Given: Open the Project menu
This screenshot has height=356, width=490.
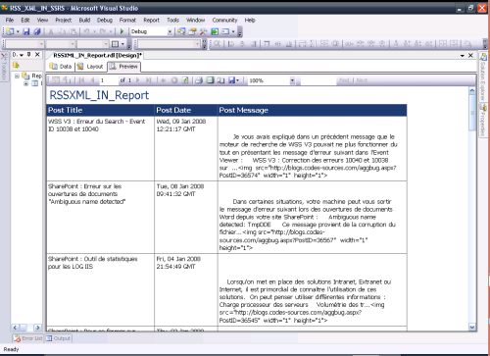Looking at the screenshot, I should click(64, 20).
